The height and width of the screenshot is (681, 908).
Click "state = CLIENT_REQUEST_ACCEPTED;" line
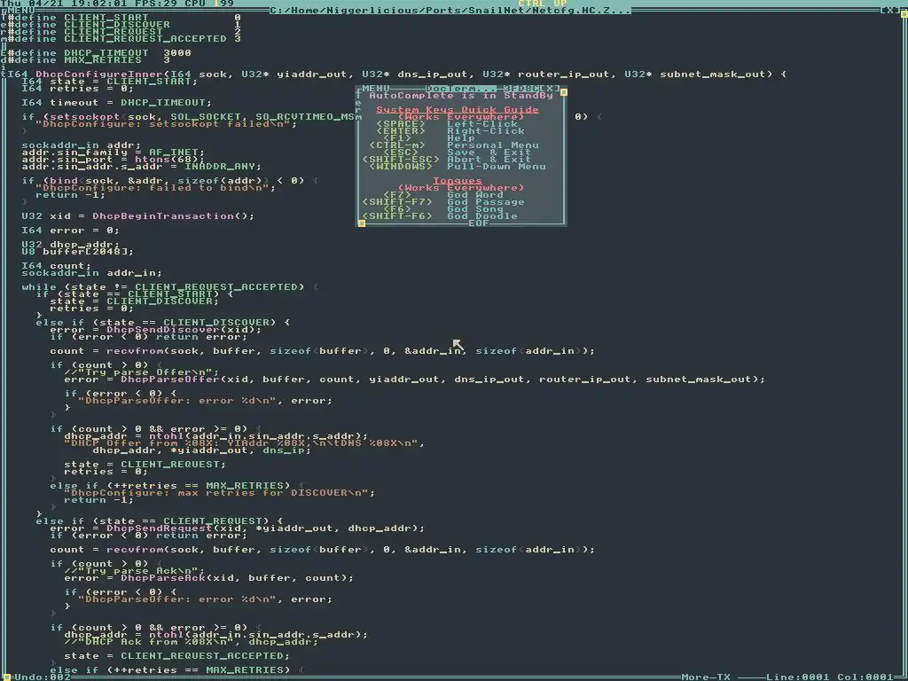177,655
